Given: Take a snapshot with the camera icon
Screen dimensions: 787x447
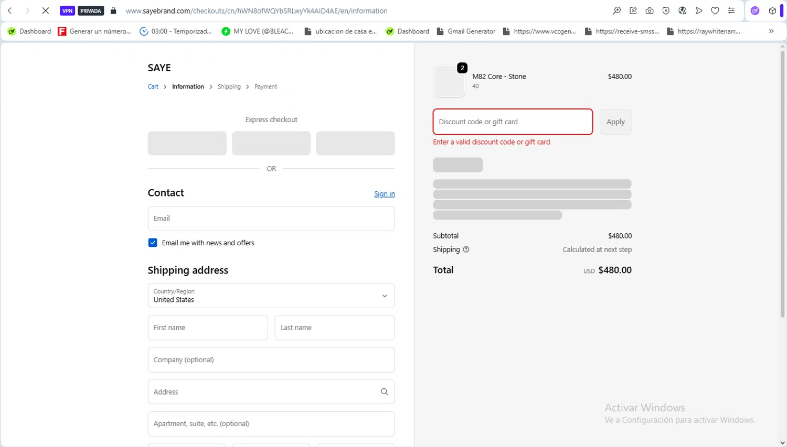Looking at the screenshot, I should [650, 10].
